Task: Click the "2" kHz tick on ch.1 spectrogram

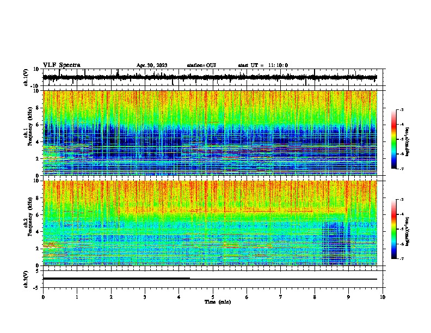Action: 38,159
